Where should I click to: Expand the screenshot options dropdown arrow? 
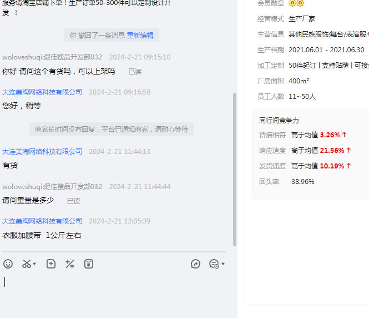35,264
